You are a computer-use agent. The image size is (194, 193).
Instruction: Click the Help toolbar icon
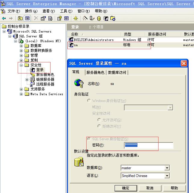[x=59, y=18]
